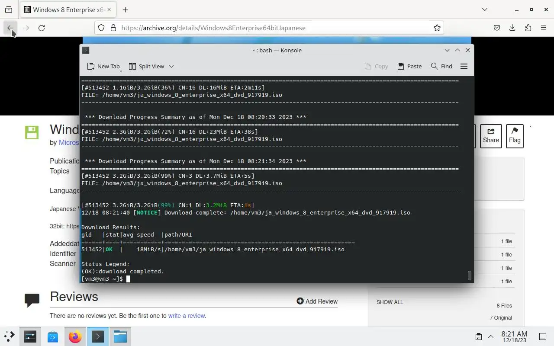Click the Konsole vertical scrollbar handle

[470, 275]
